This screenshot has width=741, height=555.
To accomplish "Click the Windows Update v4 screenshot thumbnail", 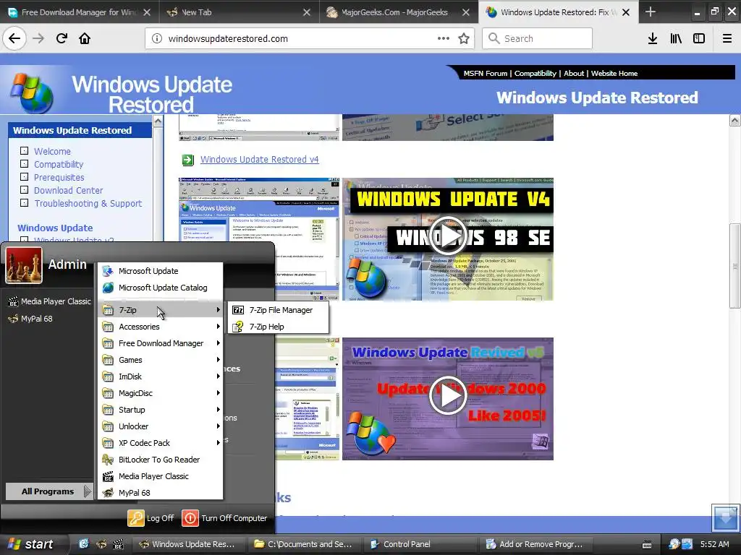I will 259,238.
